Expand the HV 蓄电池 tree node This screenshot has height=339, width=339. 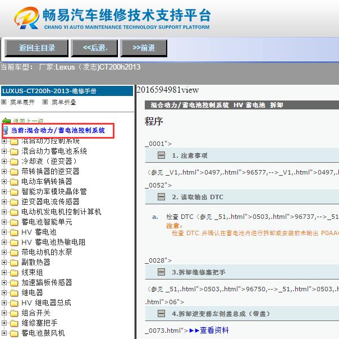coord(4,232)
